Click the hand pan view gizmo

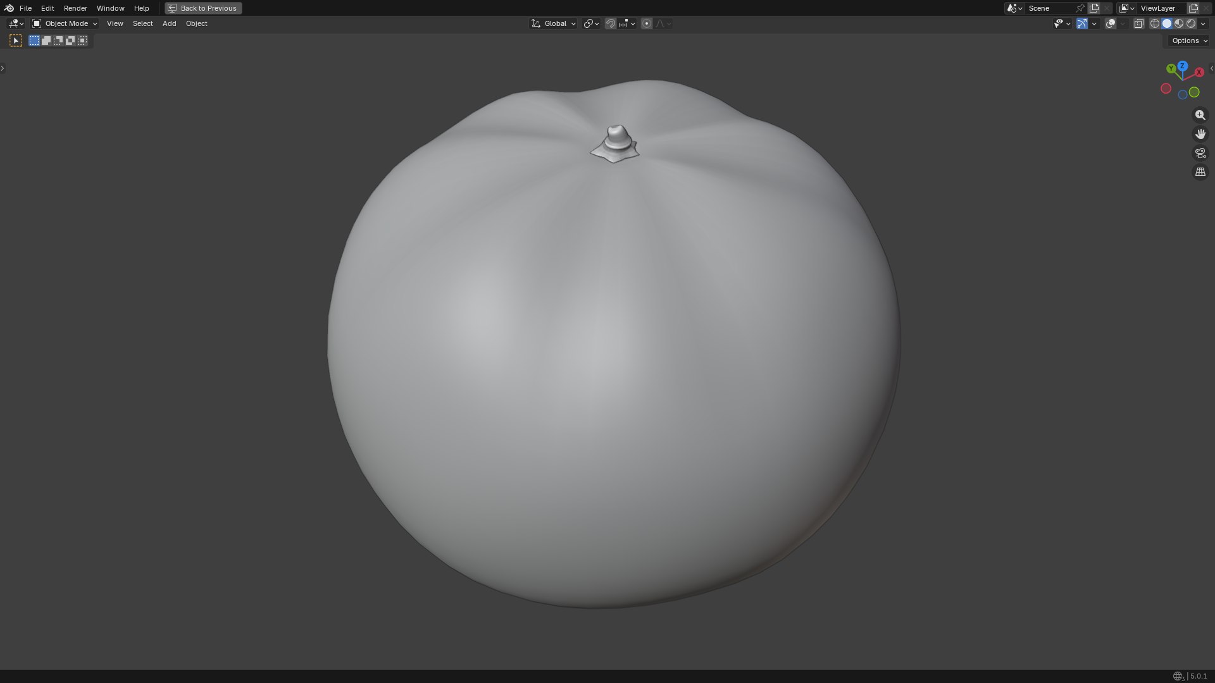click(x=1200, y=134)
